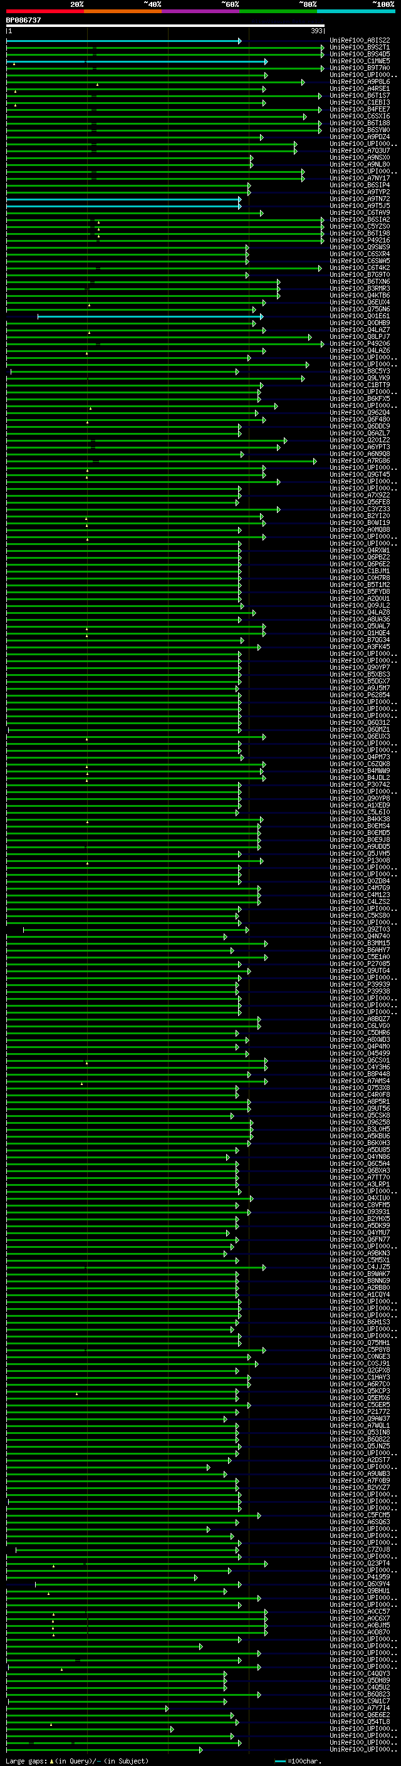The image size is (401, 1766).
Task: Select UniRef100_O93931 label
Action: pos(360,1212)
